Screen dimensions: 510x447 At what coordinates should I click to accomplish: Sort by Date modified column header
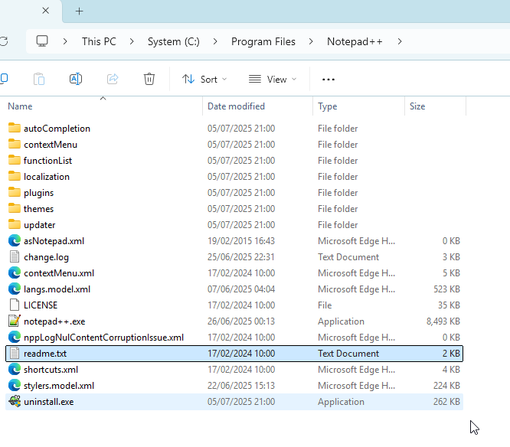tap(236, 106)
